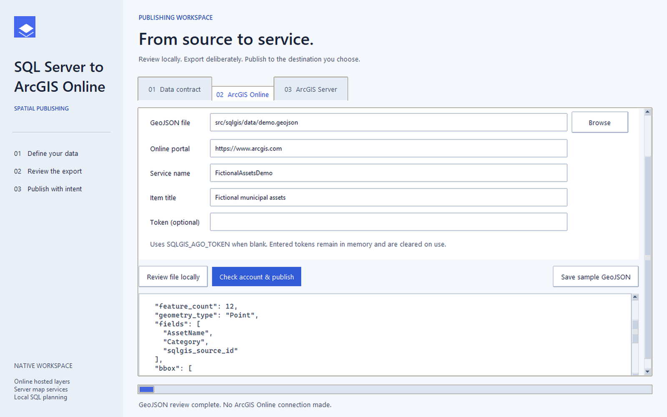Switch to the 03 ArcGIS Server tab

click(311, 89)
